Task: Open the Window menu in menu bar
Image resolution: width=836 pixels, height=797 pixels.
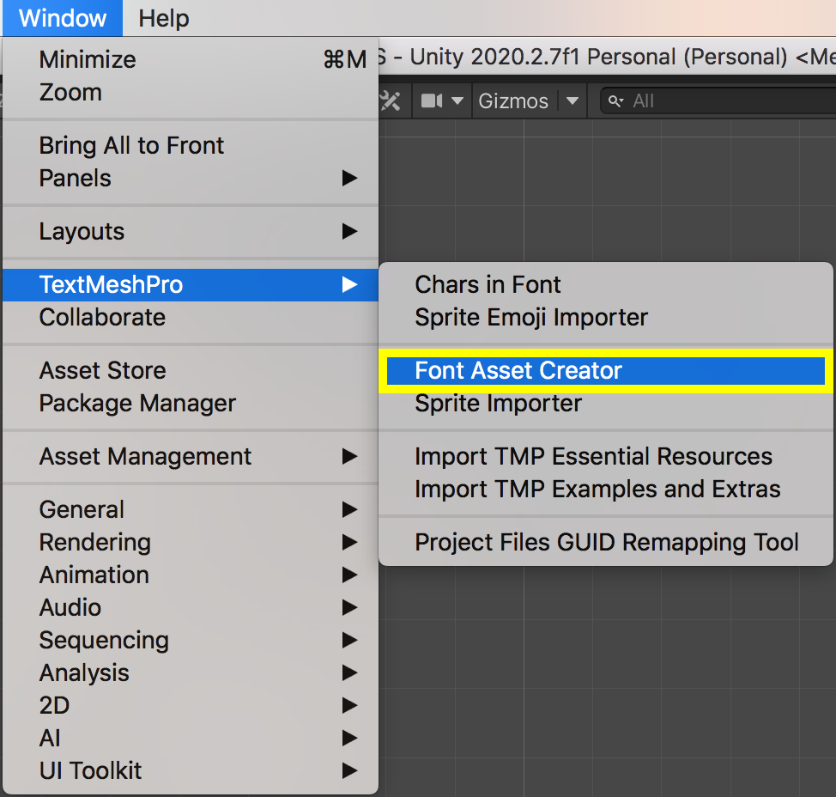Action: [x=63, y=18]
